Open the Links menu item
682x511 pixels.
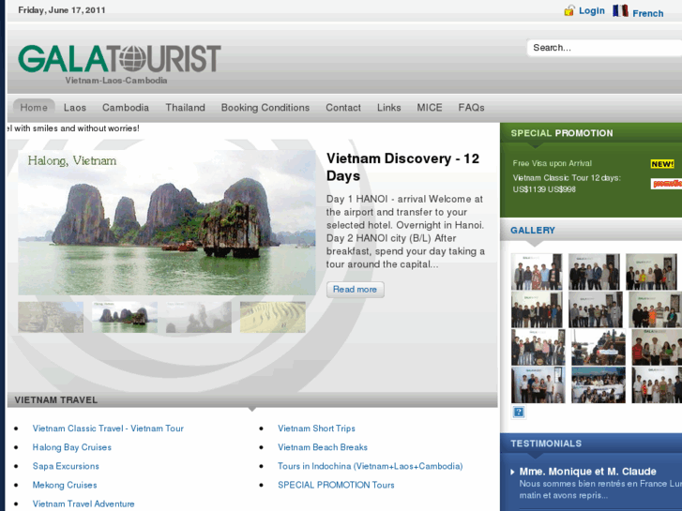tap(389, 108)
